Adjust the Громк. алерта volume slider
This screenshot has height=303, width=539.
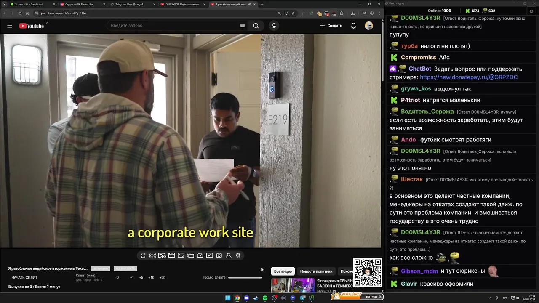pos(245,278)
